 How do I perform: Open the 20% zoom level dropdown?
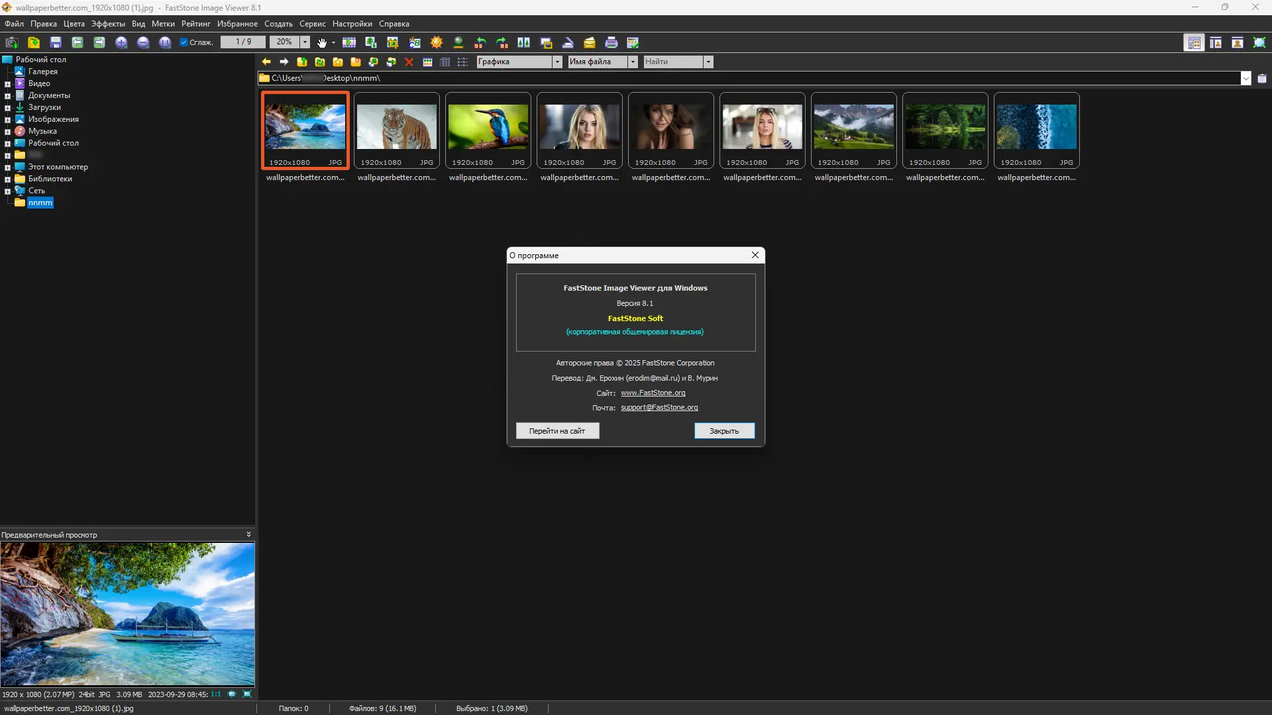coord(305,42)
